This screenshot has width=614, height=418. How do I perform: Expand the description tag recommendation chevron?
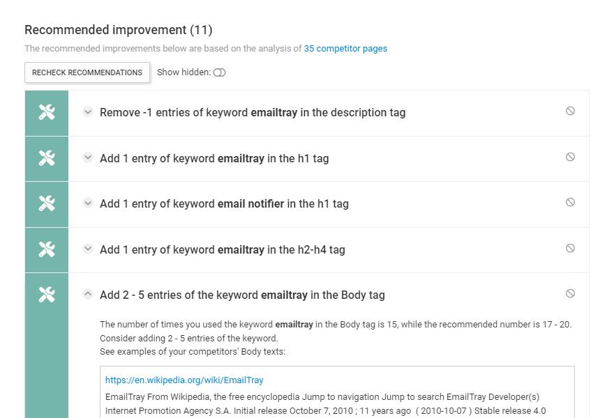pos(88,111)
